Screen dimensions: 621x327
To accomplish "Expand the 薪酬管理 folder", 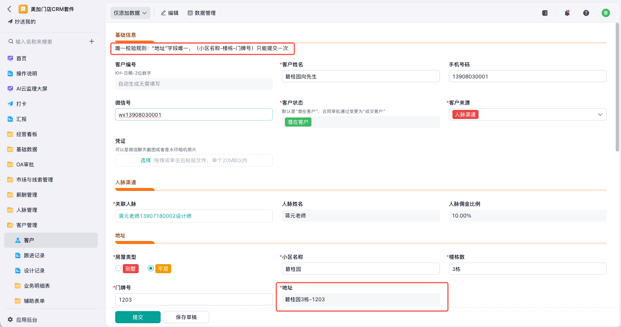I will pyautogui.click(x=51, y=195).
